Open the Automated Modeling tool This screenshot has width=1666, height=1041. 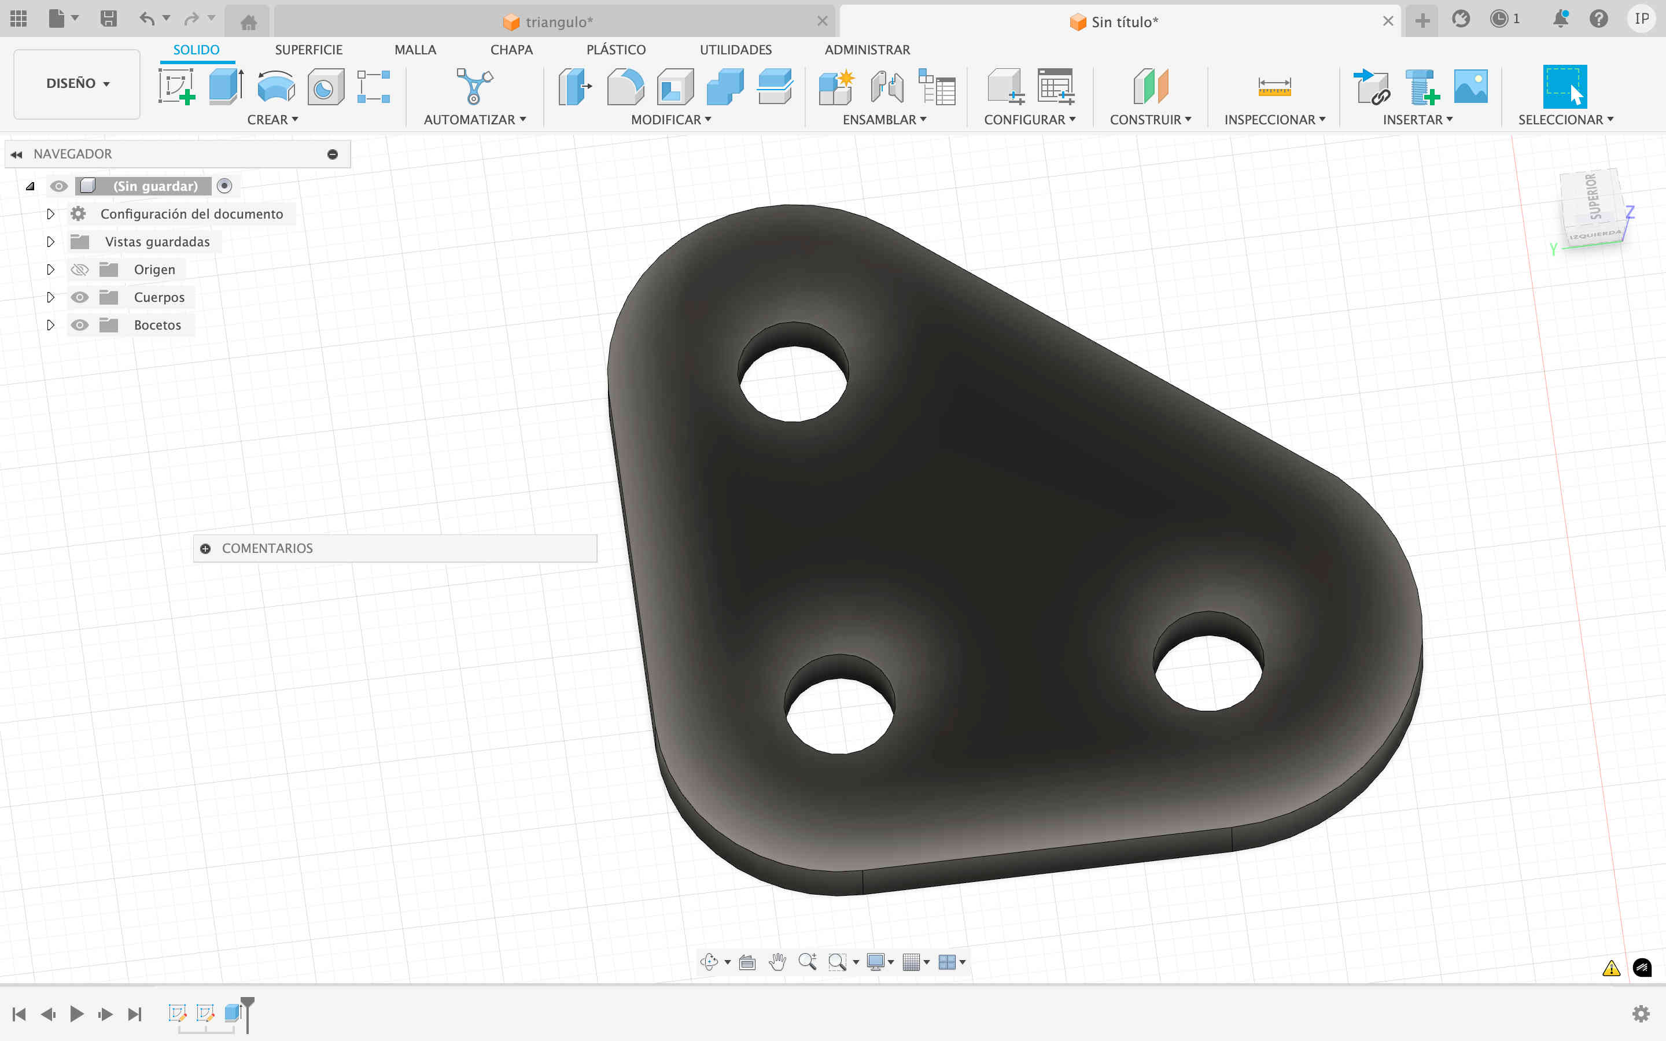(x=474, y=87)
